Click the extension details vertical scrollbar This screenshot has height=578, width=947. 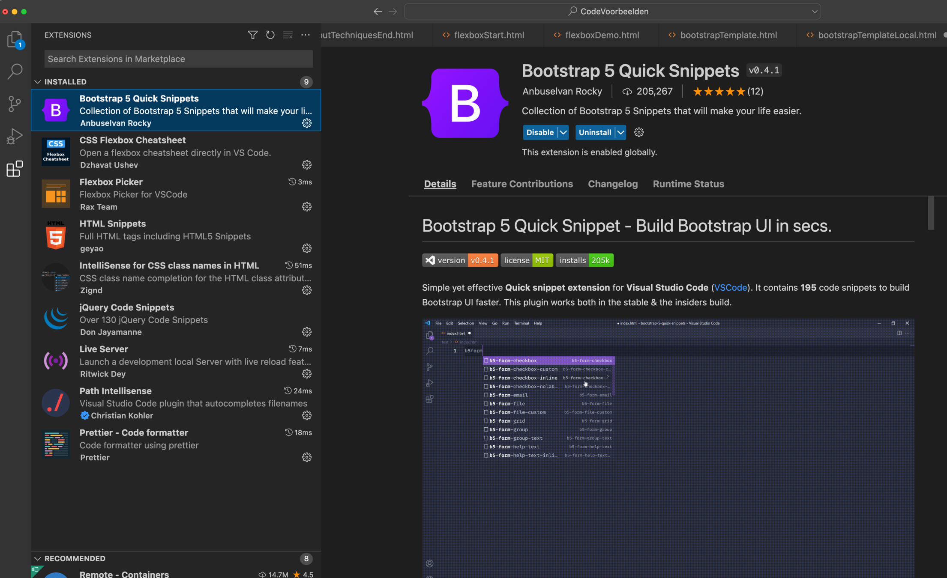tap(930, 213)
